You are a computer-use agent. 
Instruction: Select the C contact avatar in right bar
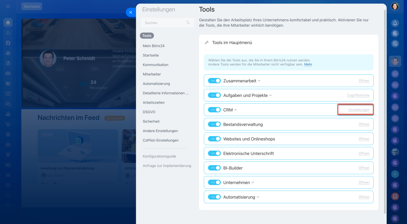point(395,174)
